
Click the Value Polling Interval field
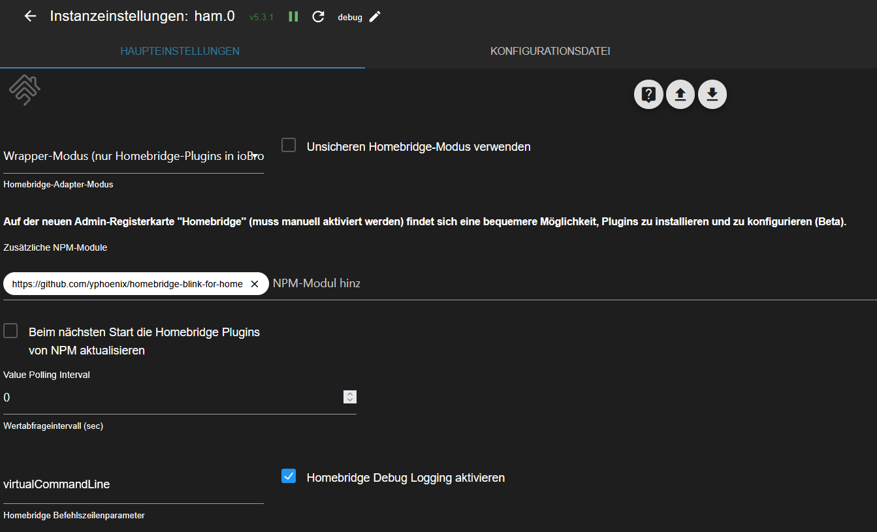pos(170,398)
